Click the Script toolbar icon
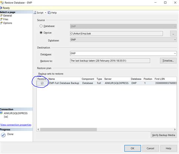Viewport: 179px width, 154px height. point(35,13)
